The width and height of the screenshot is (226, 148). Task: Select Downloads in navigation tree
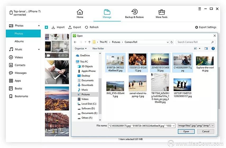point(85,85)
